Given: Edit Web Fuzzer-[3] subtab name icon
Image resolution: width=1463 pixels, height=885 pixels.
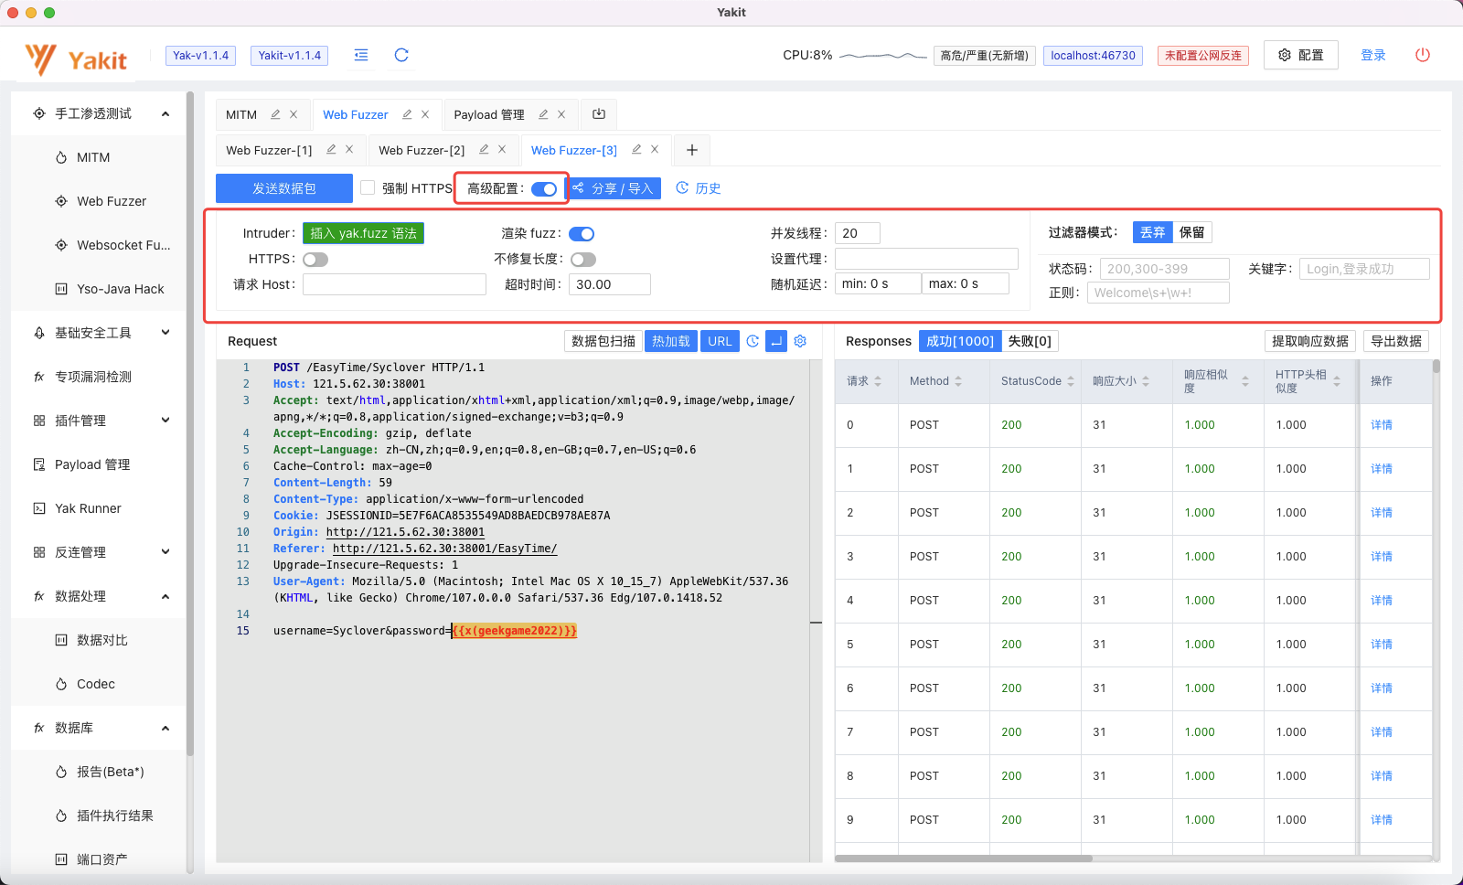Looking at the screenshot, I should pos(636,149).
